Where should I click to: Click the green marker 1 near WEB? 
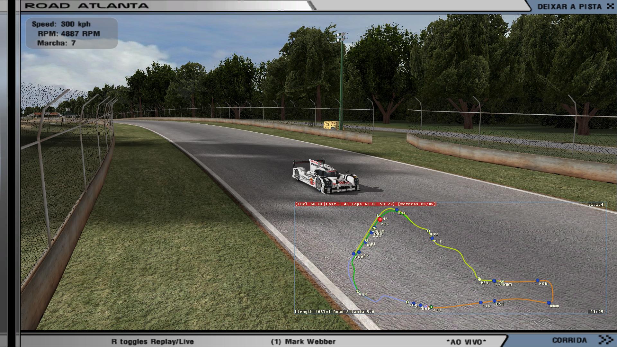431,307
